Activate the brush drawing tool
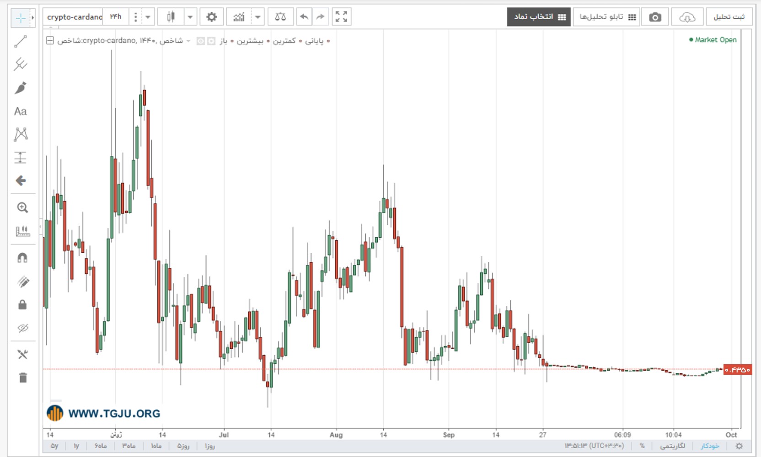The height and width of the screenshot is (457, 761). (x=21, y=88)
